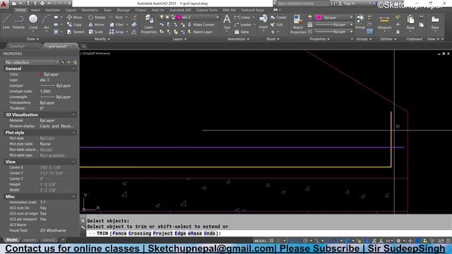Image resolution: width=452 pixels, height=254 pixels.
Task: Activate the Move command
Action: click(x=74, y=17)
